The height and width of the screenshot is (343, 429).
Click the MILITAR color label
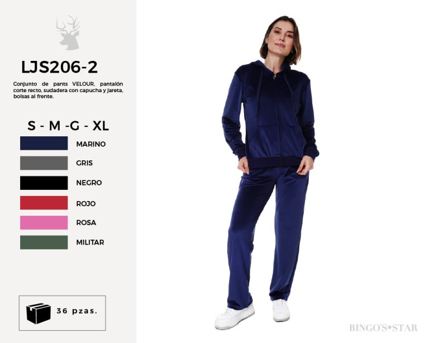[x=90, y=242]
